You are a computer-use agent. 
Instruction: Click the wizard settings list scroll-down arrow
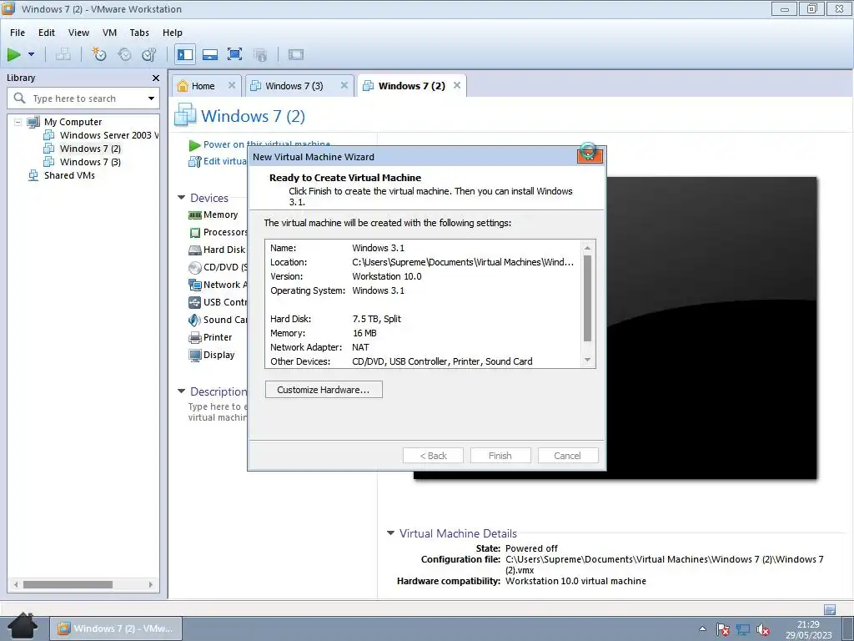coord(588,360)
